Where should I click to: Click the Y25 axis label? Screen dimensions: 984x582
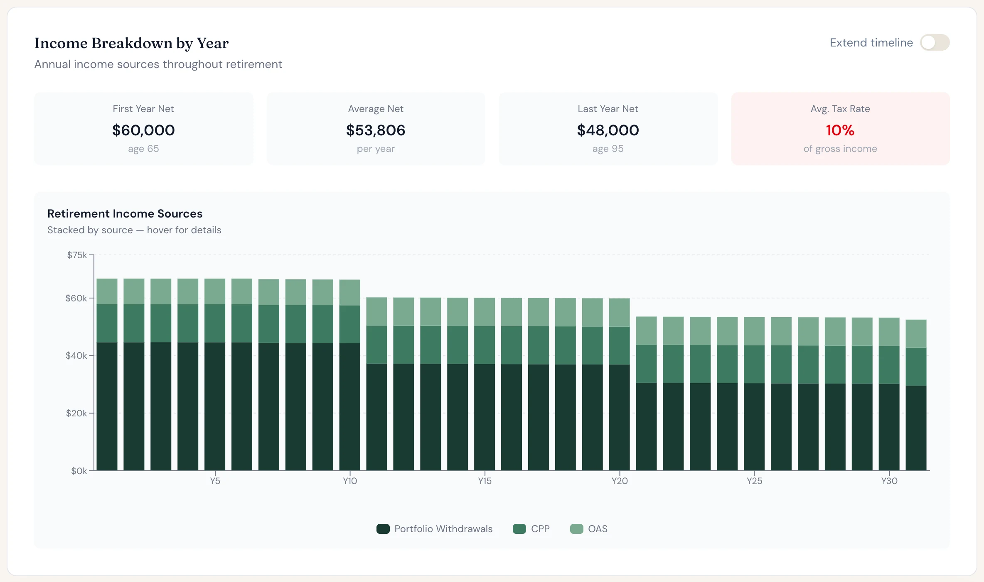click(754, 481)
